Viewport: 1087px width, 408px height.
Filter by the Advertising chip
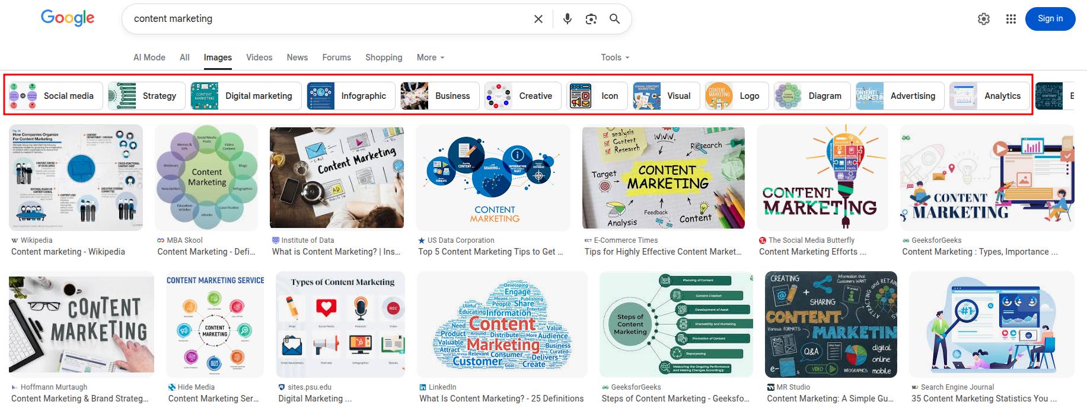[900, 96]
